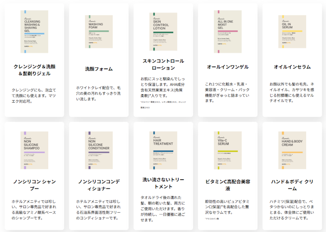Click the description starting タオルドライ後の濡れた
The height and width of the screenshot is (232, 326).
pos(163,209)
